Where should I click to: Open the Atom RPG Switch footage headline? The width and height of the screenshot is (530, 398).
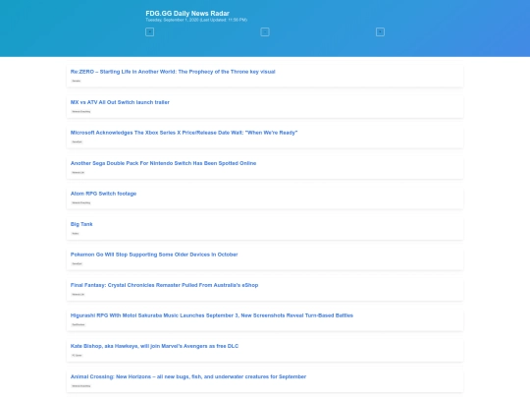pos(103,194)
